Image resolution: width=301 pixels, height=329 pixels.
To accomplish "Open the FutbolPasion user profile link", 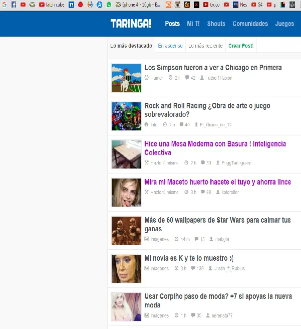I will pos(219,78).
